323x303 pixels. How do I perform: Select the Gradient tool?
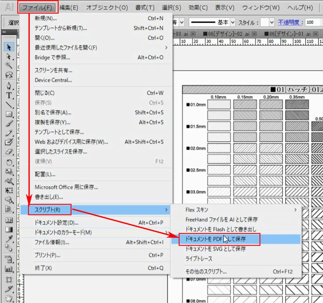9,229
